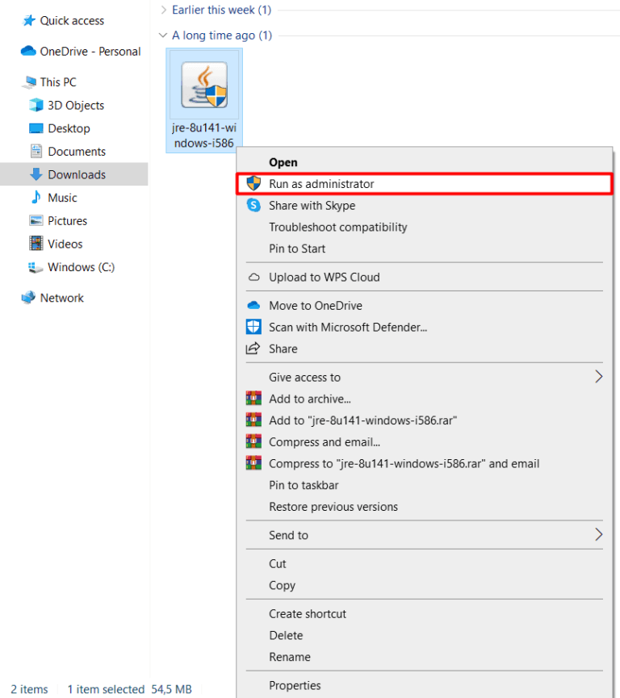Select Troubleshoot compatibility
The width and height of the screenshot is (620, 698).
(424, 227)
